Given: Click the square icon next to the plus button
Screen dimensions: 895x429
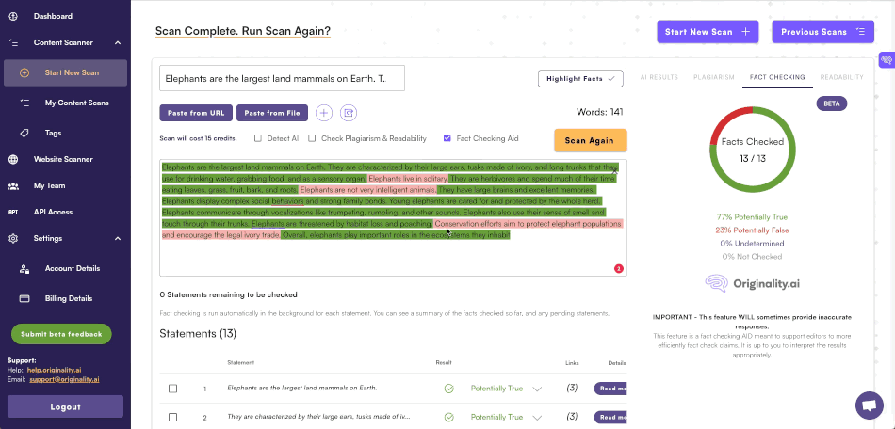Looking at the screenshot, I should tap(348, 113).
